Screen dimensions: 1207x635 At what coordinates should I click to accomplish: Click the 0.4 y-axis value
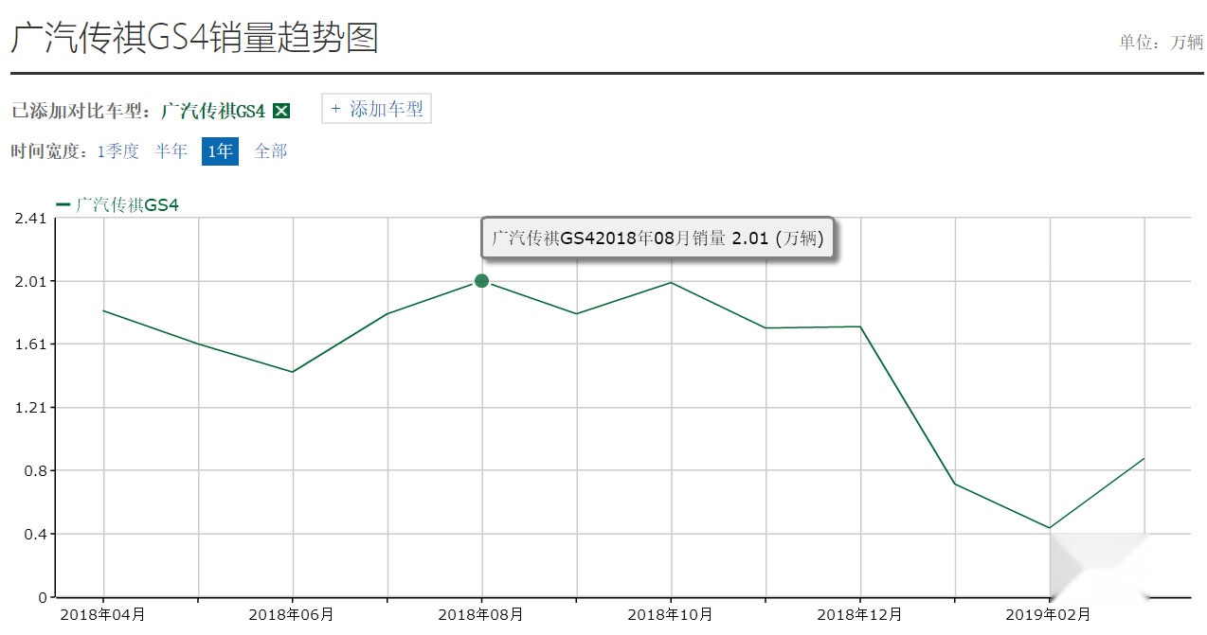34,534
